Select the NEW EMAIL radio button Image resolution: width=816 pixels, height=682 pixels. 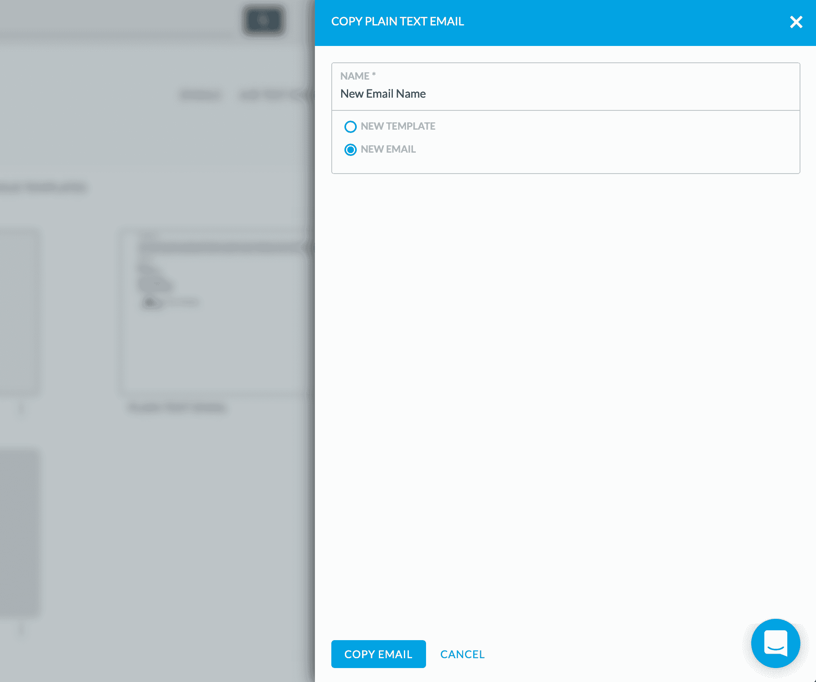351,150
